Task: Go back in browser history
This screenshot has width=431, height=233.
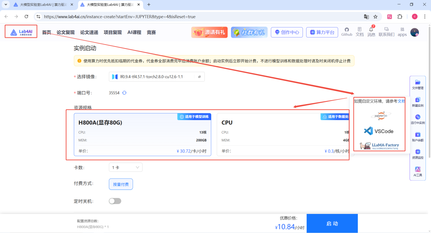Action: [x=6, y=16]
